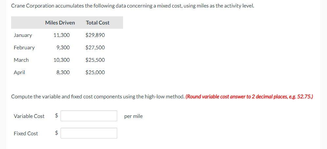The image size is (327, 149).
Task: Click the Variable Cost label
Action: [x=29, y=116]
